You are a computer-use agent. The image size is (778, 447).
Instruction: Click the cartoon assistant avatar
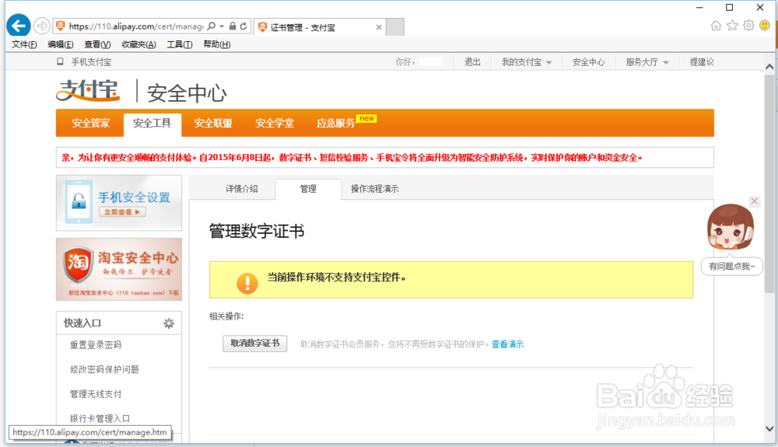[730, 228]
